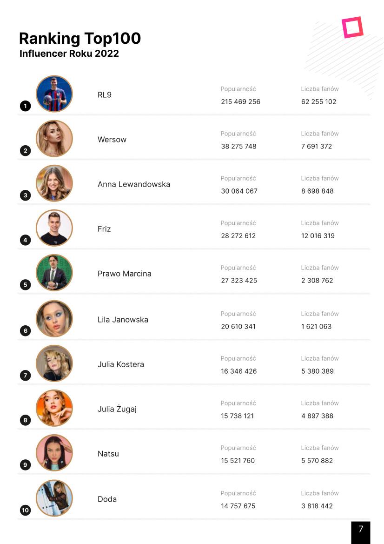Viewport: 384px width, 544px height.
Task: Click rank badge number 10
Action: [25, 510]
